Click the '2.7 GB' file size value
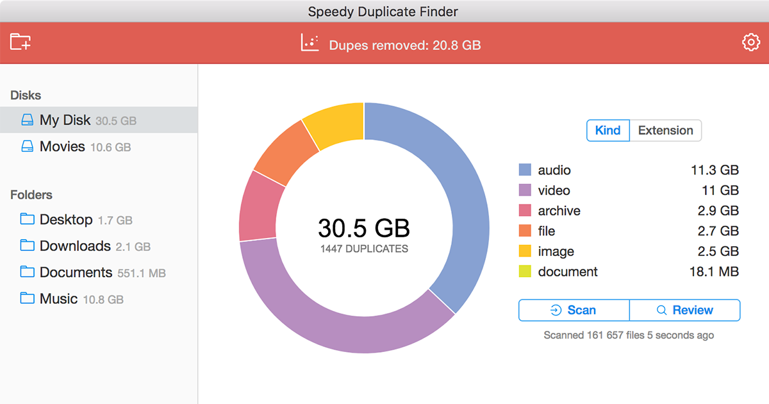769x404 pixels. click(718, 231)
